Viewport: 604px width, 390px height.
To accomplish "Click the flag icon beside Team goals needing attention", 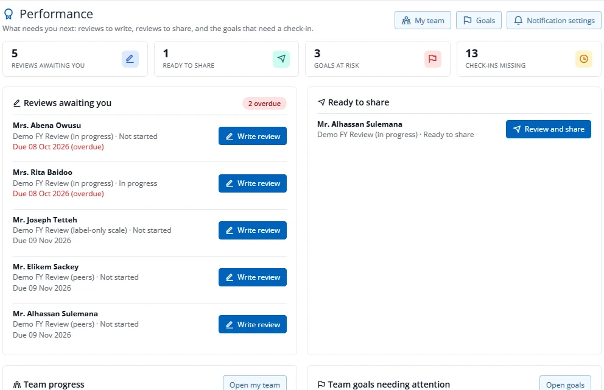I will point(321,385).
